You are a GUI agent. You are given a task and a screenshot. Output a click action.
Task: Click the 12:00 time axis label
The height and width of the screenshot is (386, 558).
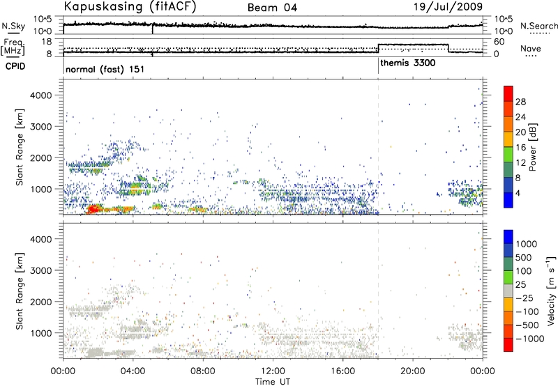click(273, 371)
